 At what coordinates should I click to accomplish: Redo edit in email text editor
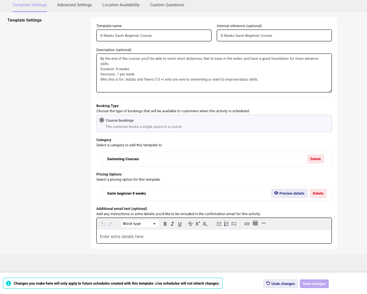110,224
